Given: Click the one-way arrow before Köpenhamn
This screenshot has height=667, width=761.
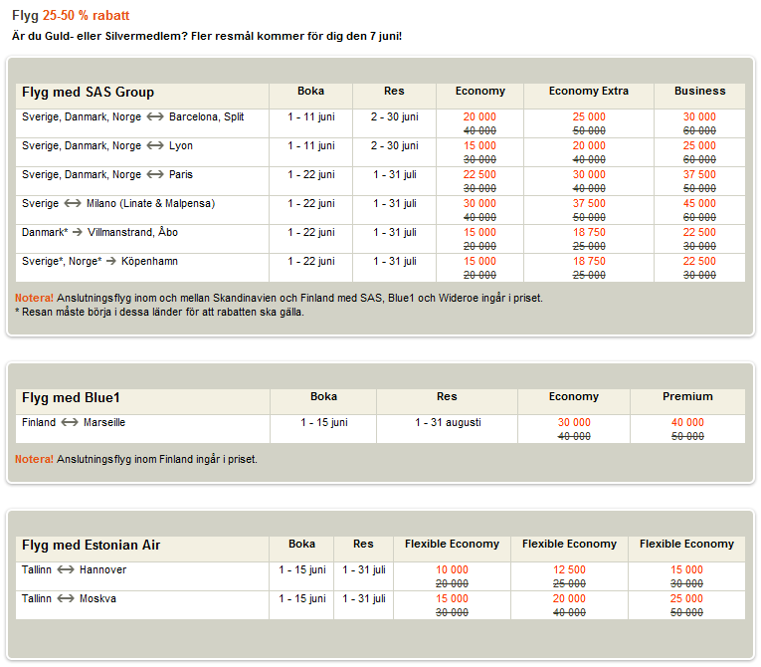Looking at the screenshot, I should (110, 262).
